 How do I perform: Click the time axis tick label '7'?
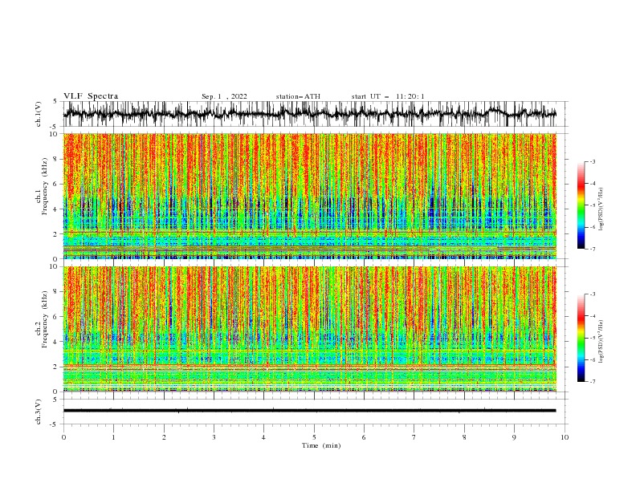point(414,437)
